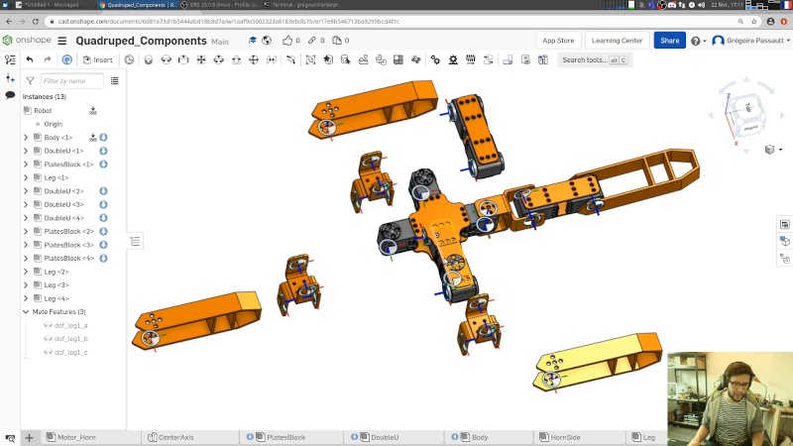Click the Share button
Image resolution: width=793 pixels, height=446 pixels.
click(669, 41)
